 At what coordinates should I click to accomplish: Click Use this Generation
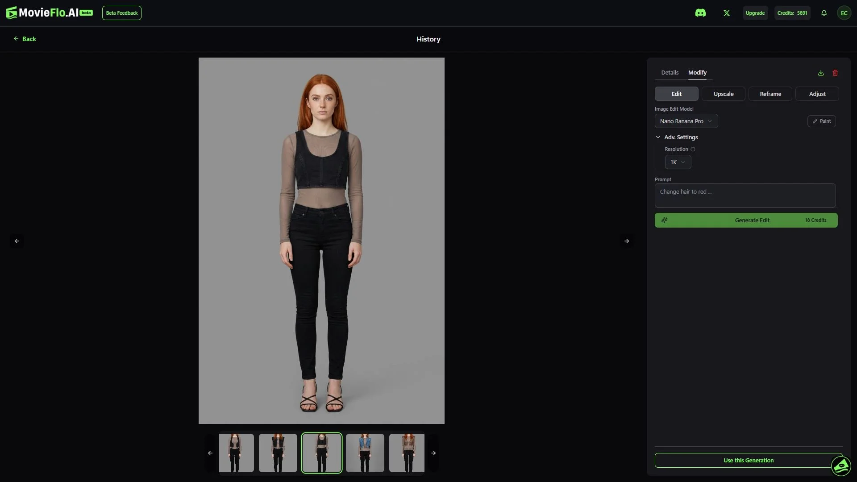click(x=748, y=460)
